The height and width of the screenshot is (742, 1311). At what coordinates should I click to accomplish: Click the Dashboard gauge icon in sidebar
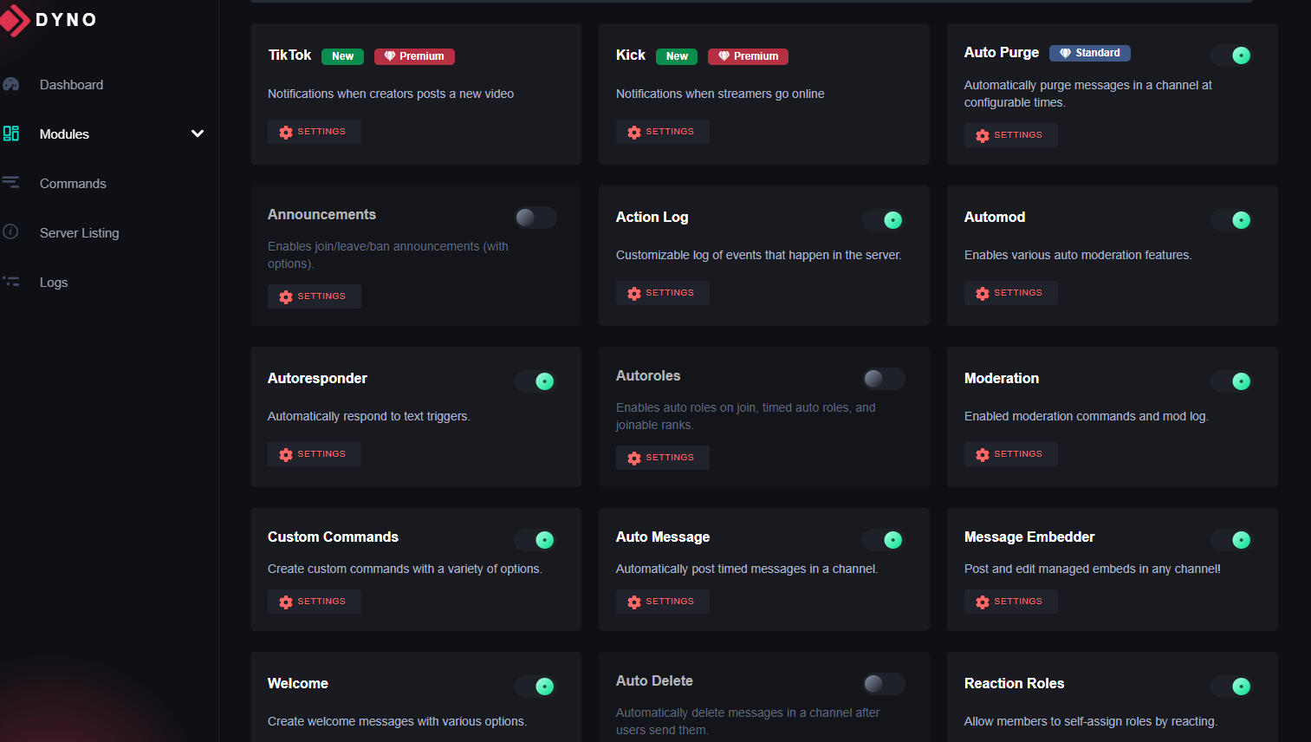[11, 85]
